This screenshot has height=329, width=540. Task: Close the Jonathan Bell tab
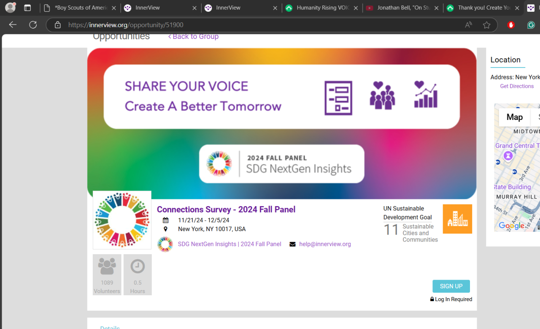click(x=436, y=8)
